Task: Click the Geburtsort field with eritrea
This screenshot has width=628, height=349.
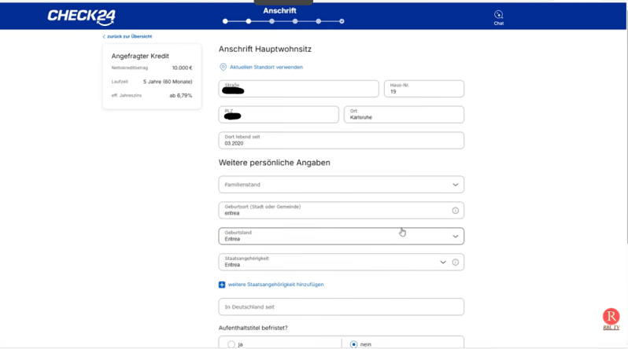Action: [342, 211]
